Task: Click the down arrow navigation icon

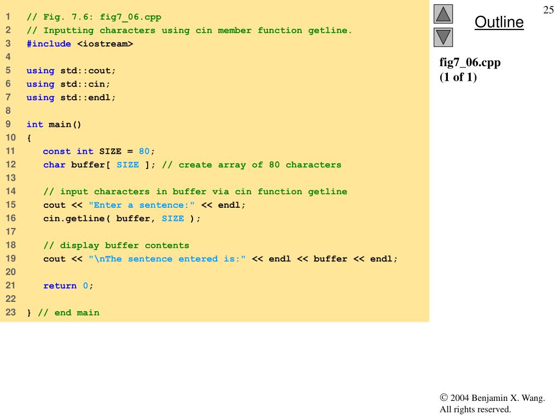Action: pos(443,37)
